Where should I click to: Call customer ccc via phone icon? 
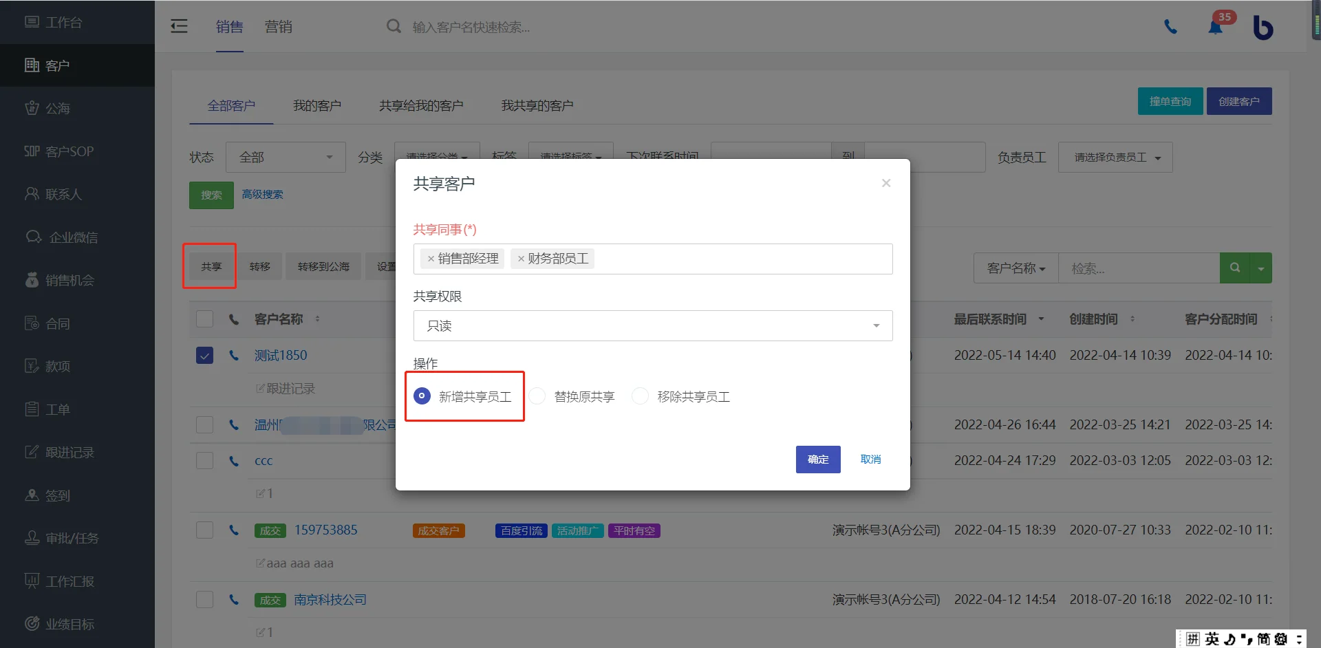[x=234, y=461]
